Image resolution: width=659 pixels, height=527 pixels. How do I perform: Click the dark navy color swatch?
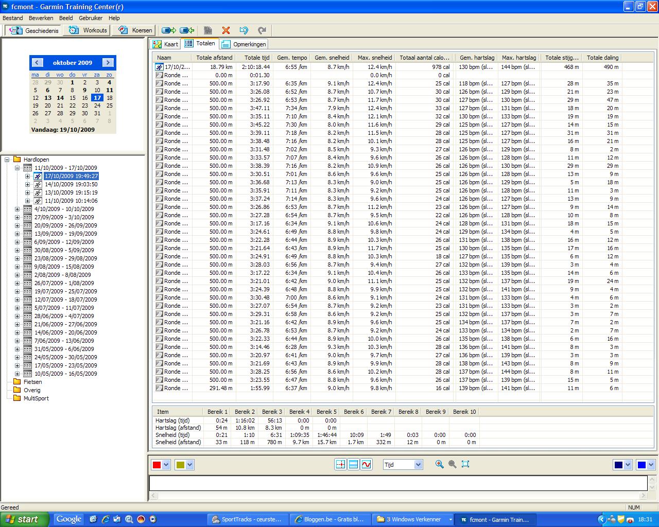click(618, 465)
